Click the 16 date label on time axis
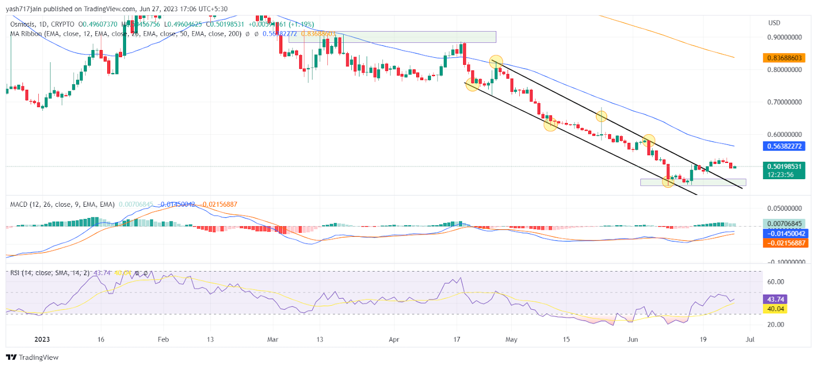 101,339
